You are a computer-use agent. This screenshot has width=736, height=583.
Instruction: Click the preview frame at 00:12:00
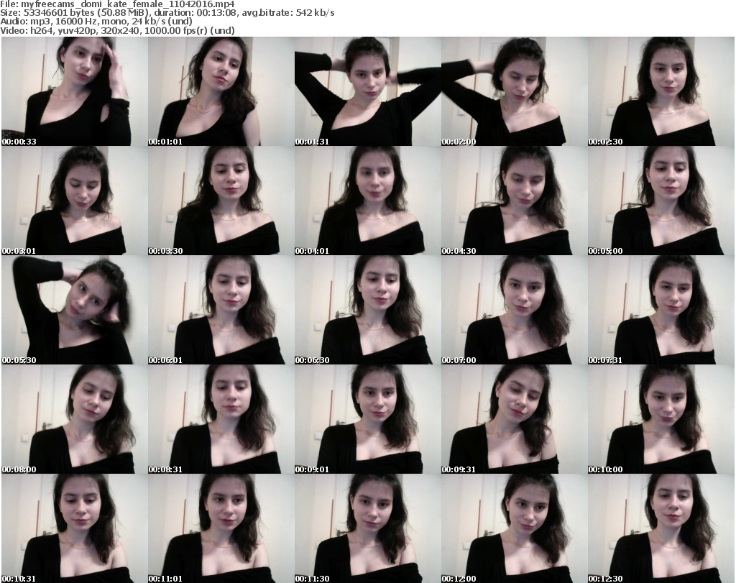[x=515, y=528]
